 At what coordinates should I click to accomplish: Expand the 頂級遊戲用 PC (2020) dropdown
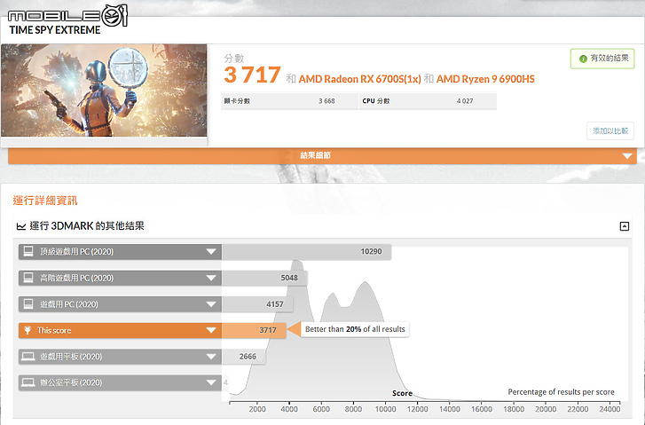tap(211, 252)
